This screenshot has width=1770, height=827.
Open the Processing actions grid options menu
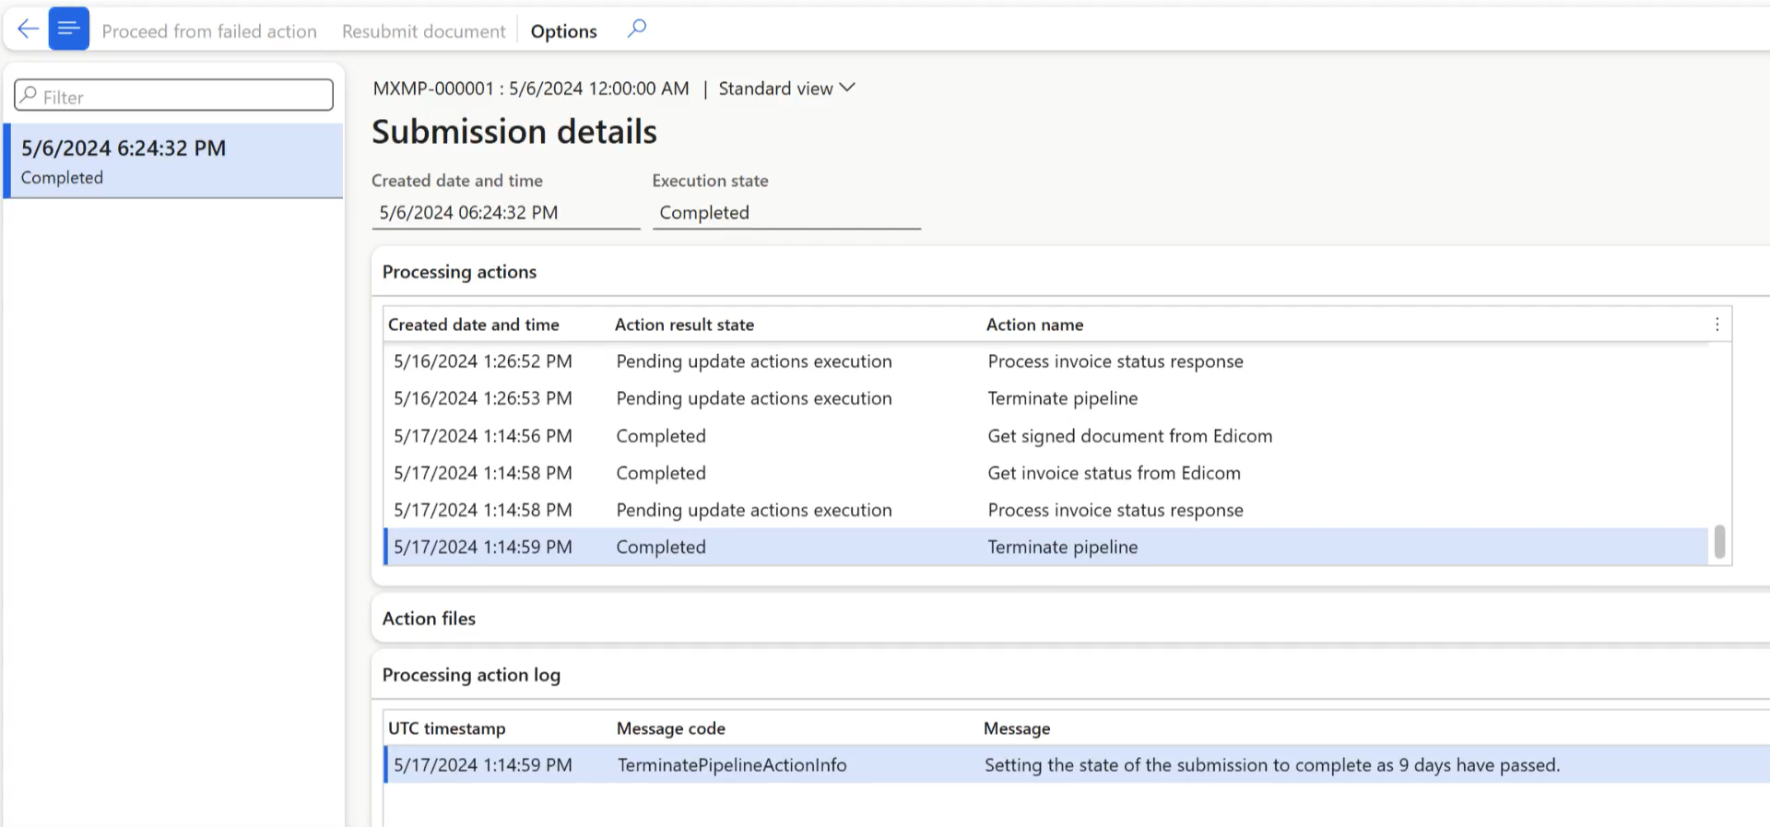tap(1717, 325)
